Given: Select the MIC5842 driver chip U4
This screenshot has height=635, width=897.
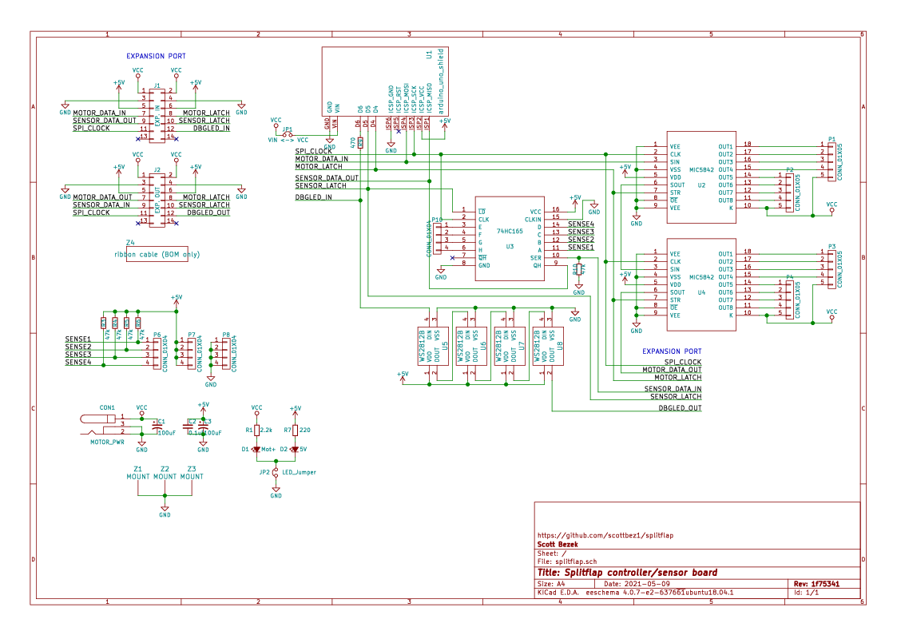Looking at the screenshot, I should (701, 284).
